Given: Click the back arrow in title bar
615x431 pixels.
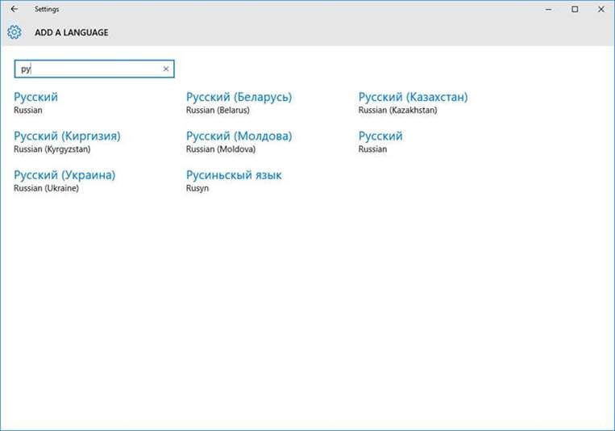Looking at the screenshot, I should (x=15, y=10).
